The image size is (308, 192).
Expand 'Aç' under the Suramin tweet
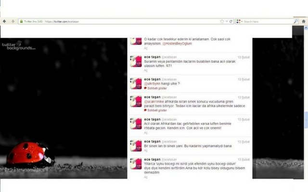click(146, 70)
